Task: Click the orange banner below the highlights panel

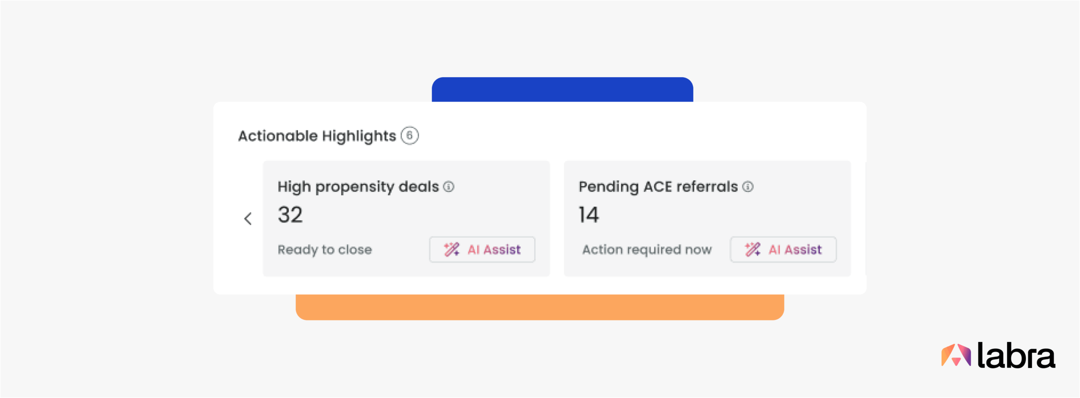Action: 540,307
